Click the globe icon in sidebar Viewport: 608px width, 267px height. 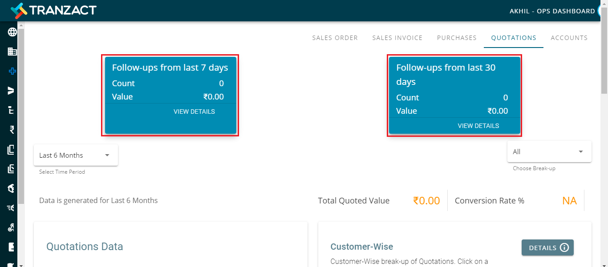click(x=12, y=32)
